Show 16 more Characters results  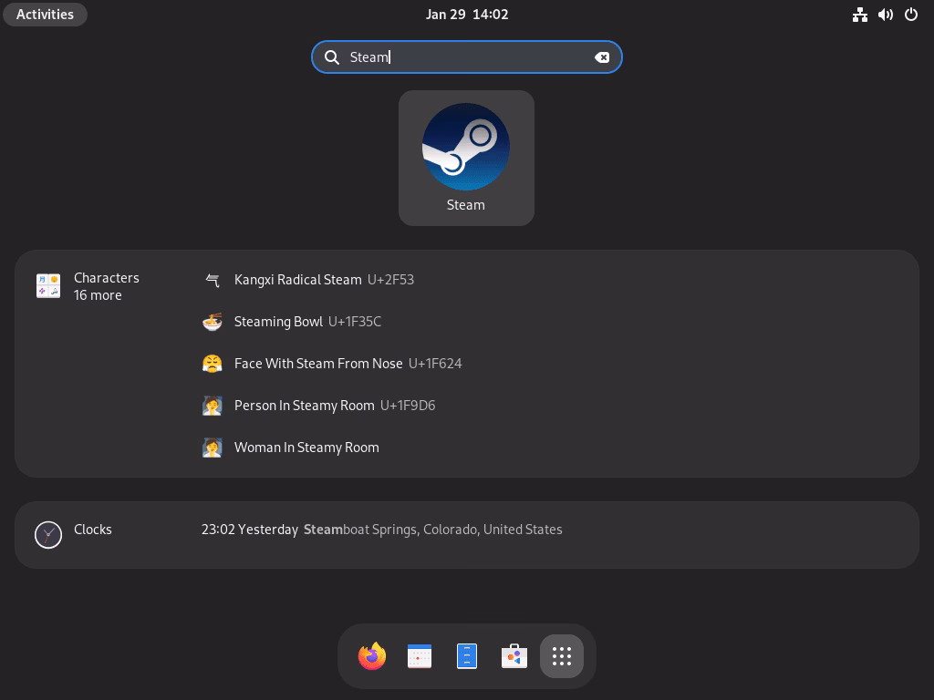pos(98,295)
